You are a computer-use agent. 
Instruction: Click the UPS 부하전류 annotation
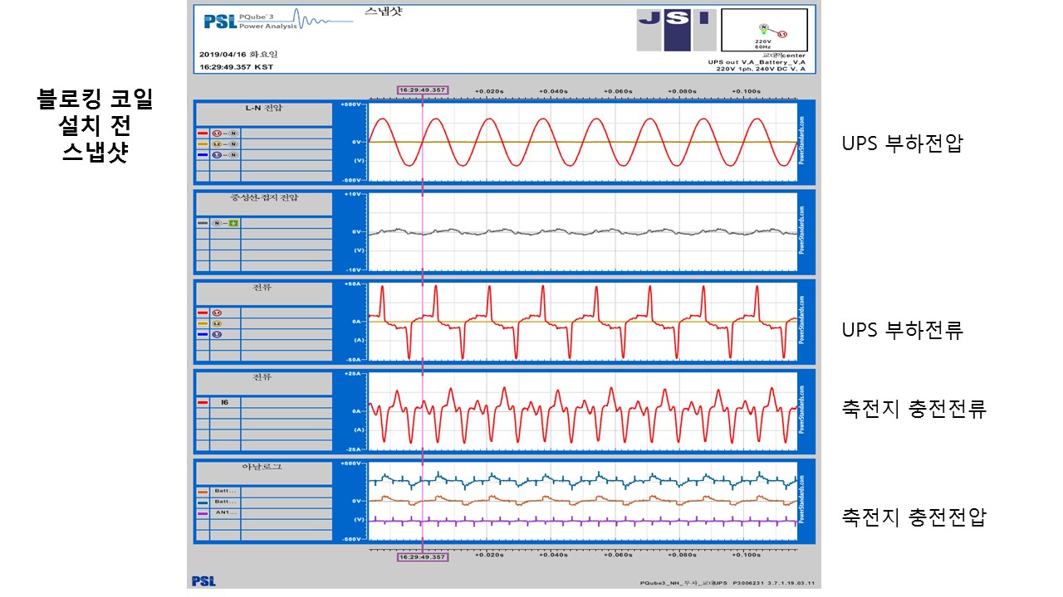point(902,330)
